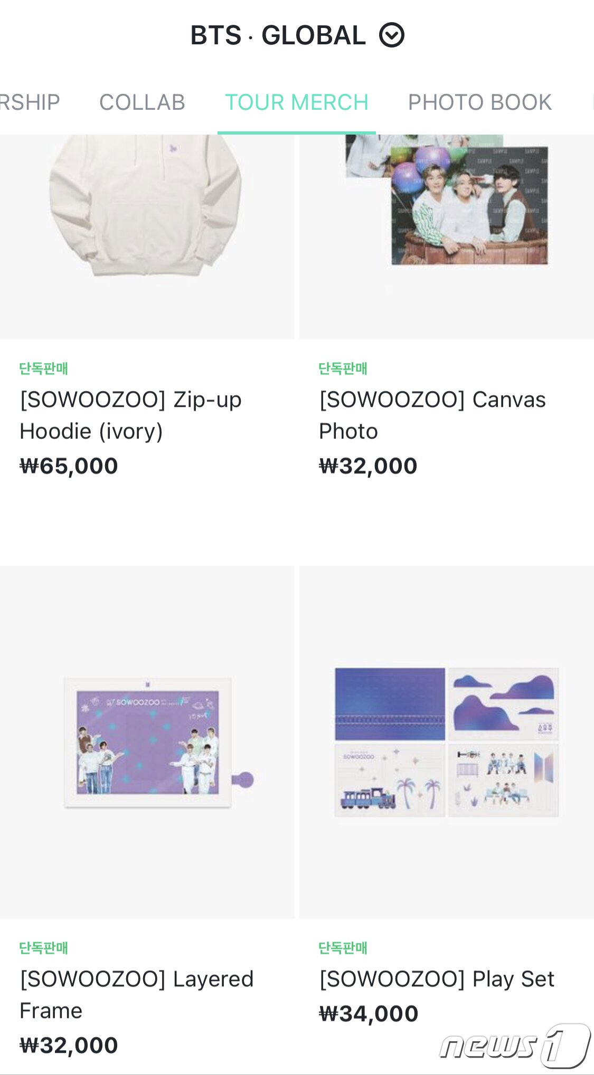The image size is (594, 1075).
Task: Open the [SOWOOZOO] Zip-up Hoodie (ivory) title
Action: [131, 415]
